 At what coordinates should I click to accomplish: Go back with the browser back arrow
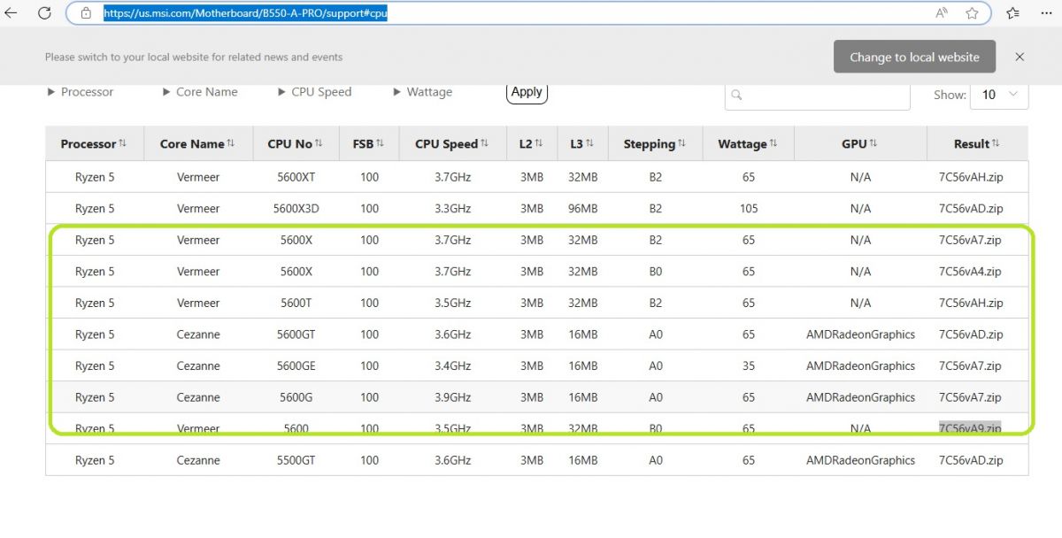12,13
